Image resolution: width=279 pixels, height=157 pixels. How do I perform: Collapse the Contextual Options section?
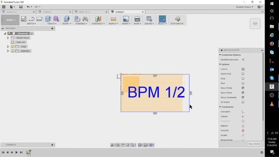tap(220, 55)
